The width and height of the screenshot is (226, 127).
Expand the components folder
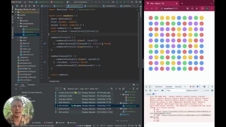[18, 24]
